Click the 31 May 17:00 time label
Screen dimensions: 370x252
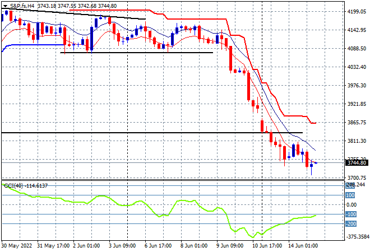pyautogui.click(x=53, y=246)
